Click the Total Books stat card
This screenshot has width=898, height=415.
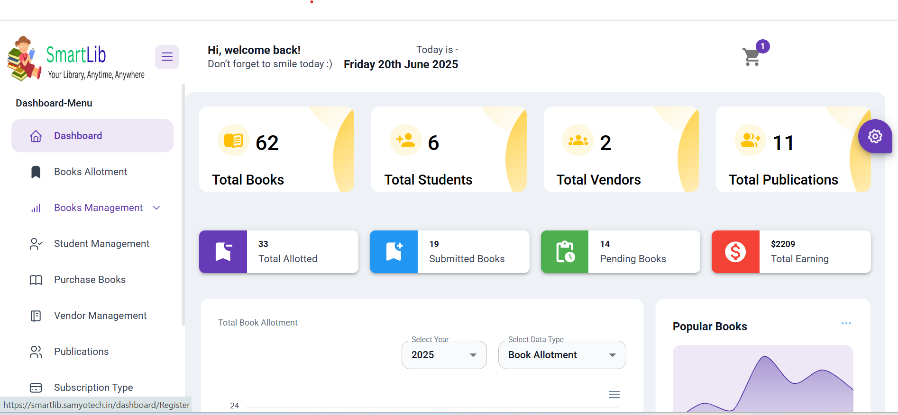276,150
